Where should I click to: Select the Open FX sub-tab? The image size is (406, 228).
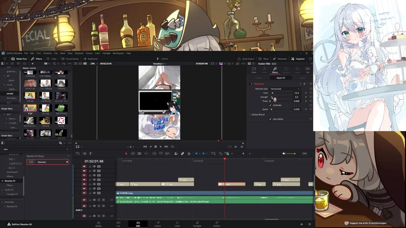[281, 78]
